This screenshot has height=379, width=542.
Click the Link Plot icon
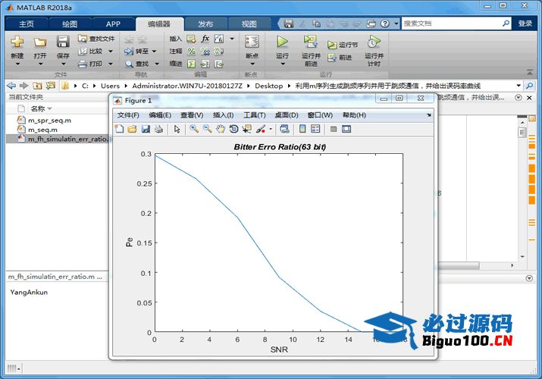tap(284, 129)
